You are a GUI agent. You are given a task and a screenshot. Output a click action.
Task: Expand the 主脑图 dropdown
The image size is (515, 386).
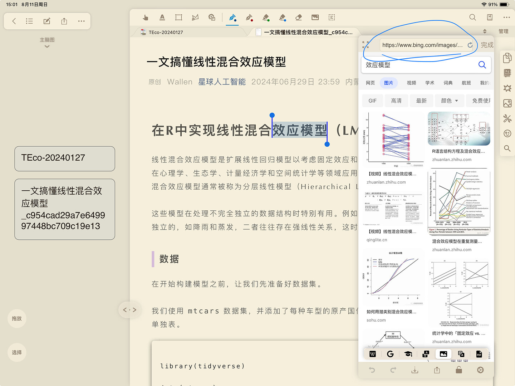pos(47,43)
